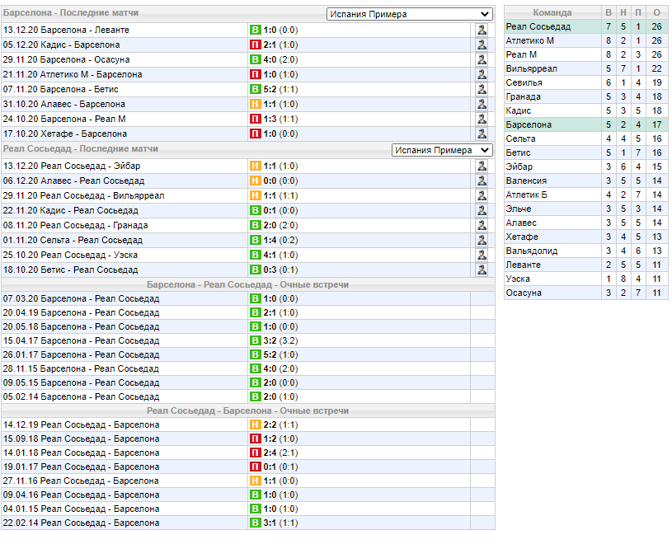Viewport: 672px width, 544px height.
Task: Select the 26.01.17 Барселона - Реал Сосьедад head-to-head row
Action: [248, 354]
